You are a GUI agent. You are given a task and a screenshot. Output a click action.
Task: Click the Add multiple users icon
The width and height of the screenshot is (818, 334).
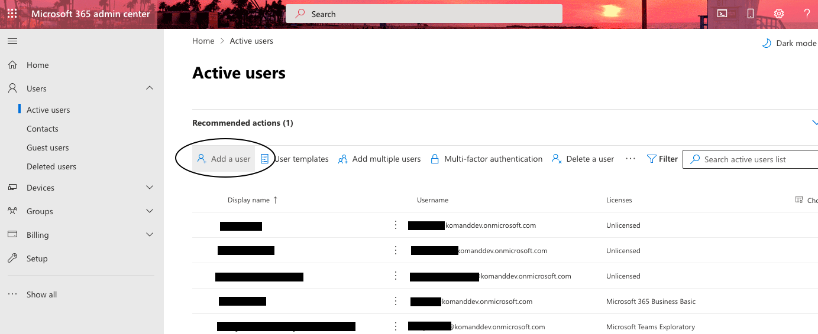343,159
